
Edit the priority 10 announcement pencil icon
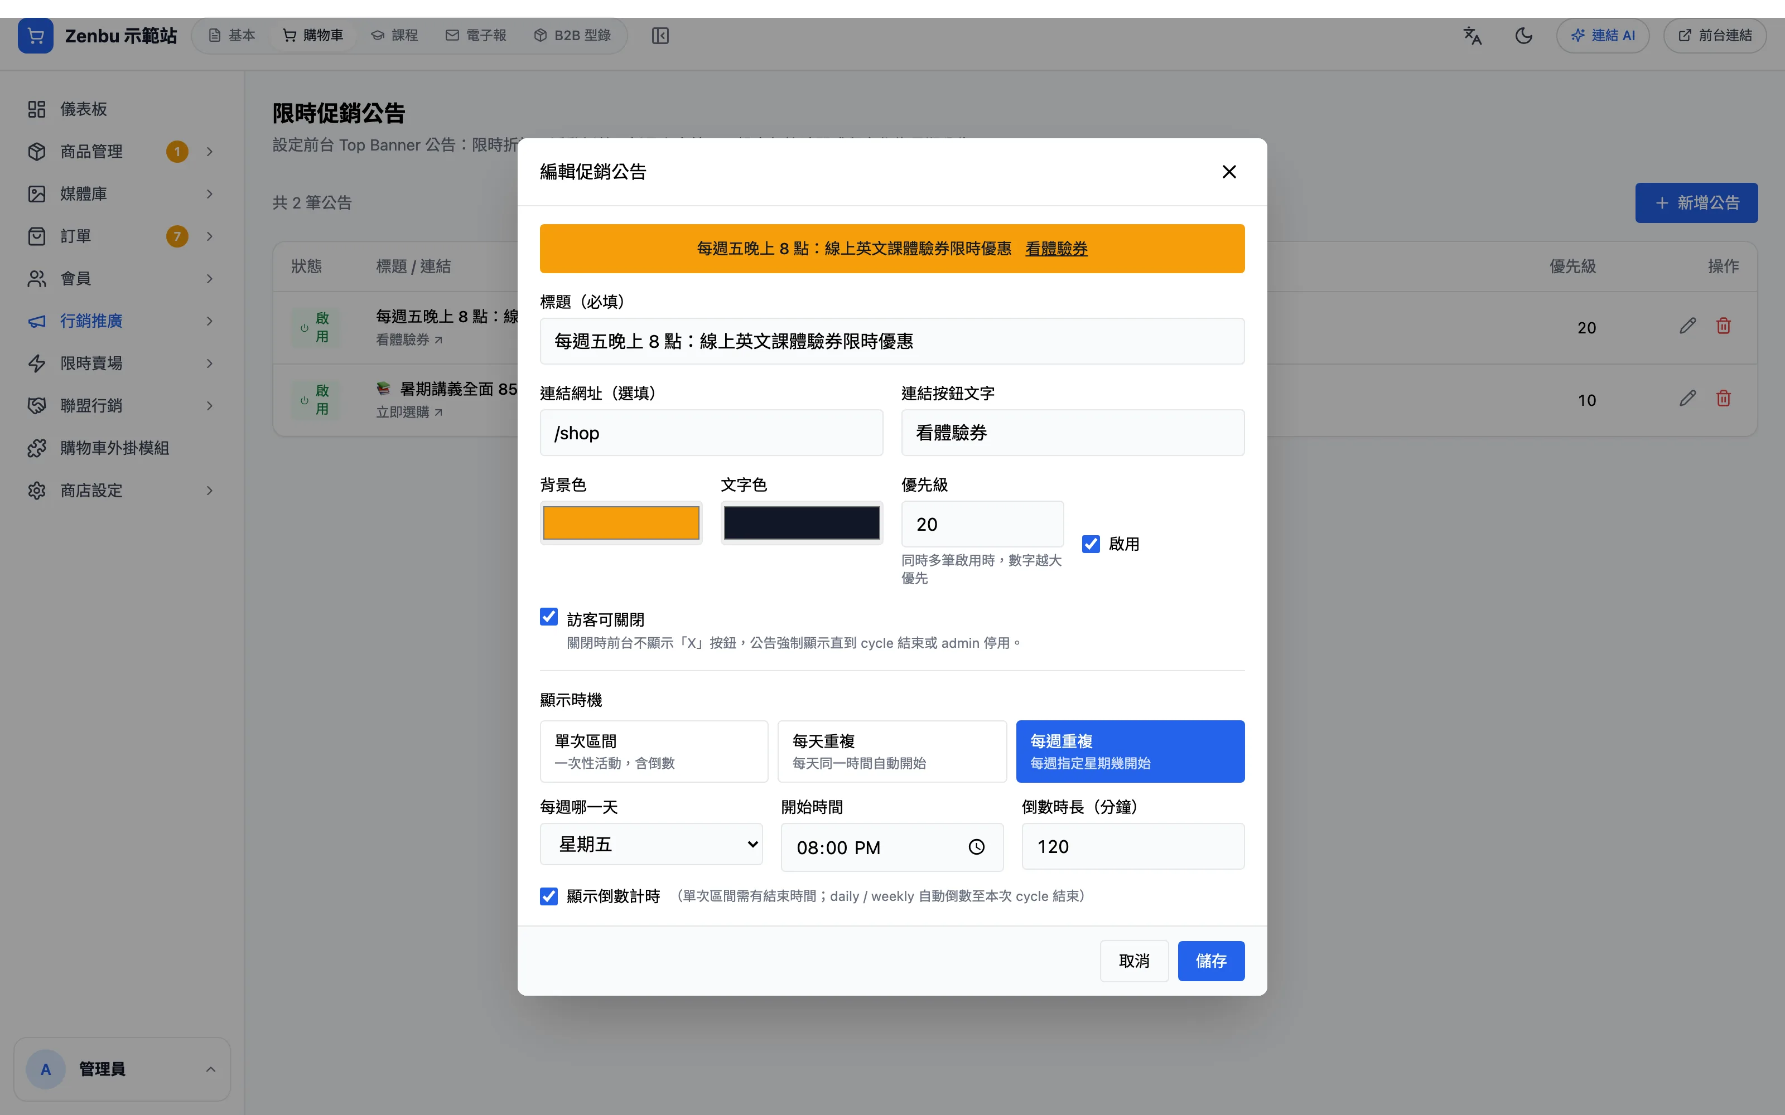tap(1687, 398)
